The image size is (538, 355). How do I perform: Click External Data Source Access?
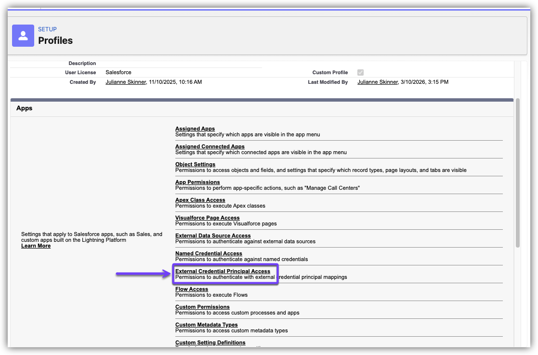coord(213,236)
